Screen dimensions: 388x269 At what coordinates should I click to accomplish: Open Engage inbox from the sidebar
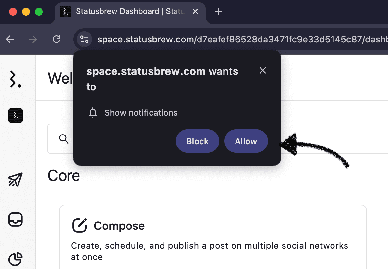click(15, 220)
